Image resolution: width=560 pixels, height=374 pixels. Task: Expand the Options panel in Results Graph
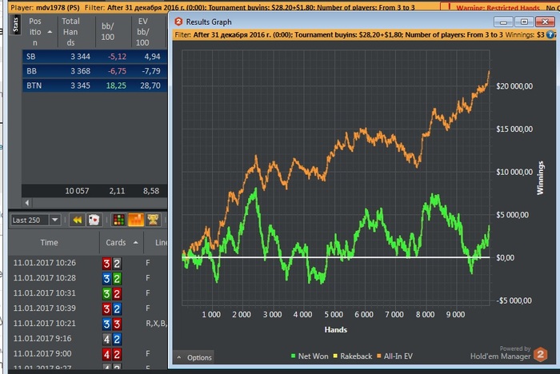(194, 357)
